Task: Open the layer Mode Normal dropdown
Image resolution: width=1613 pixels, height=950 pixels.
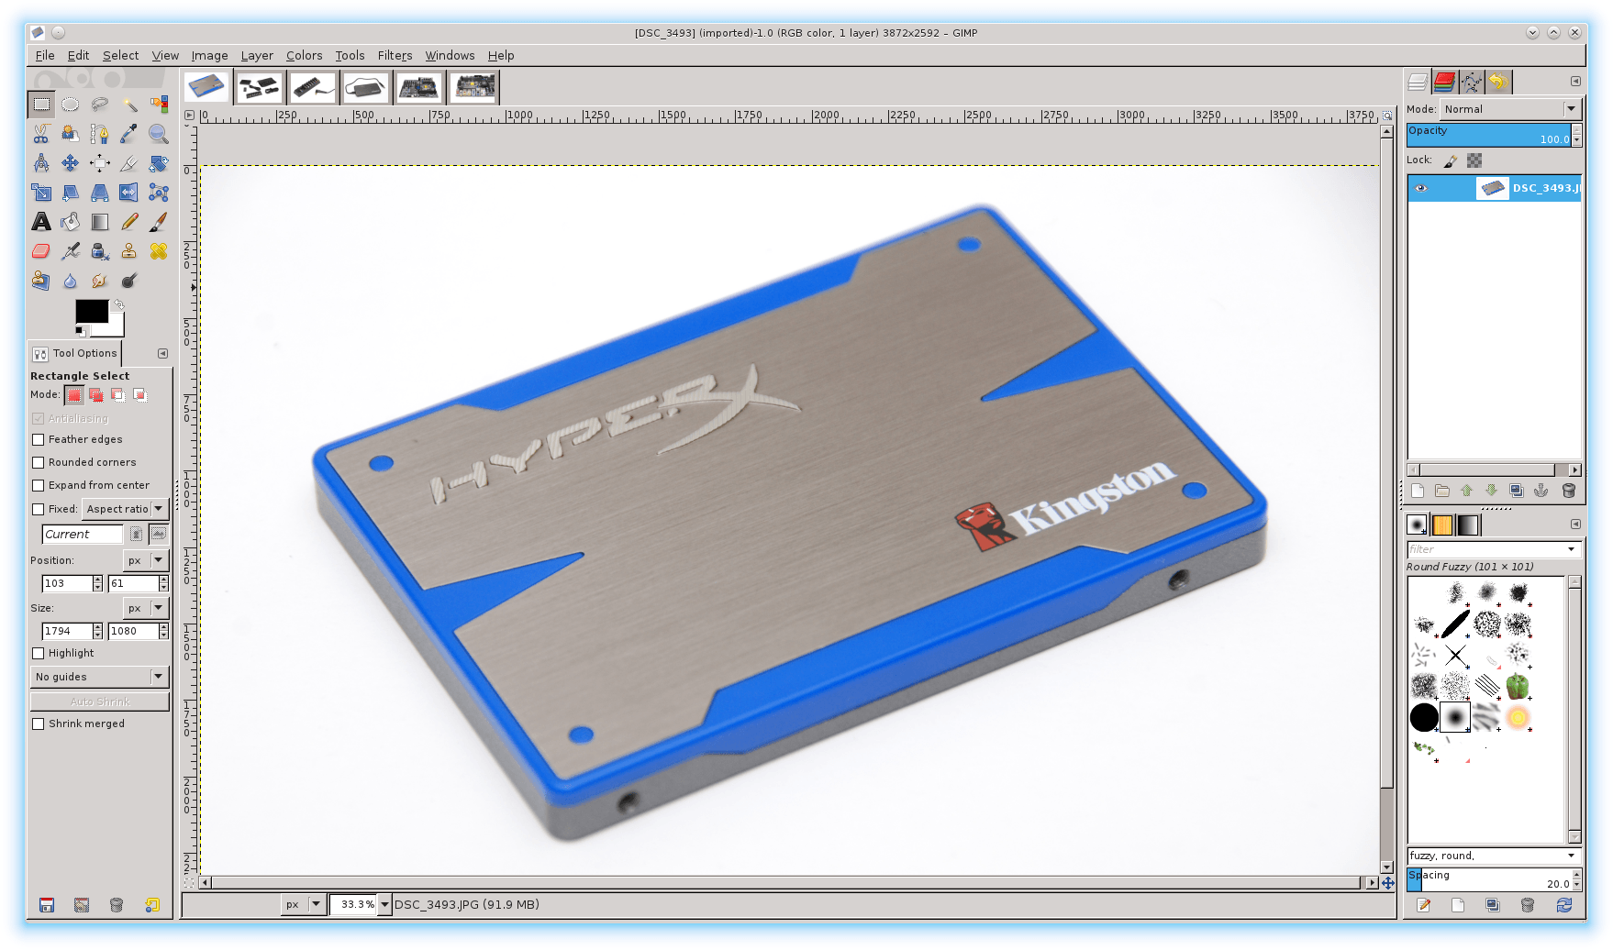Action: click(1509, 109)
